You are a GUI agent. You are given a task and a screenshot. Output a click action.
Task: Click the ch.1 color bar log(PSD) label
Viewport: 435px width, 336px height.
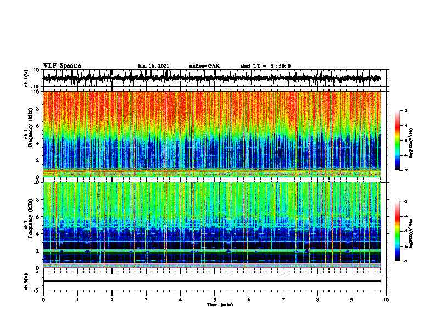tap(411, 143)
